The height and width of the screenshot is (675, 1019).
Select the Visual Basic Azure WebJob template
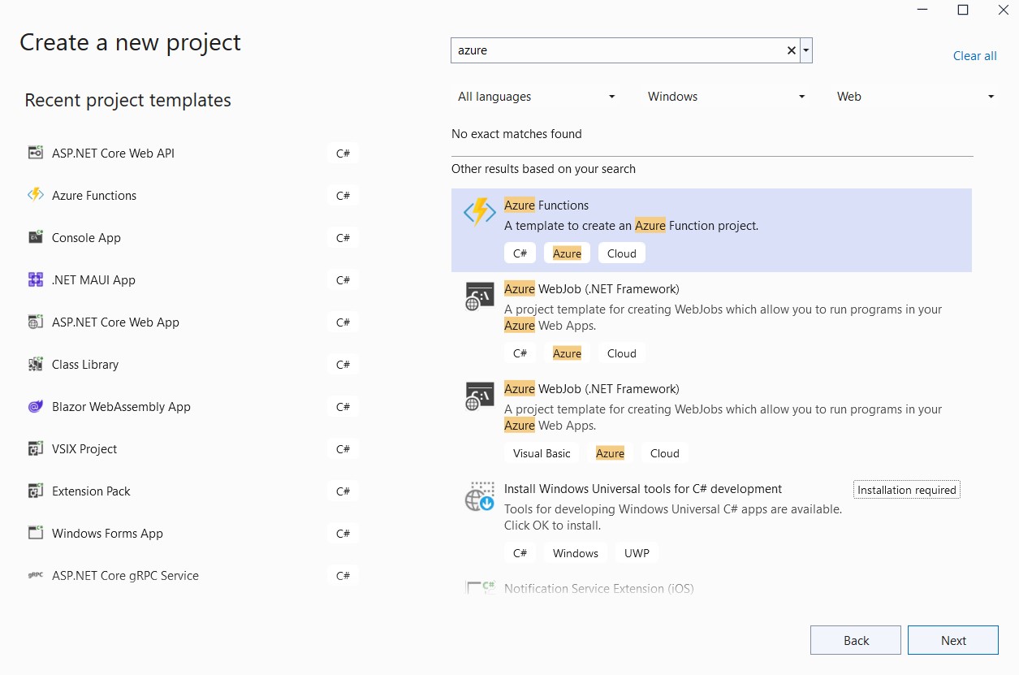[x=711, y=422]
